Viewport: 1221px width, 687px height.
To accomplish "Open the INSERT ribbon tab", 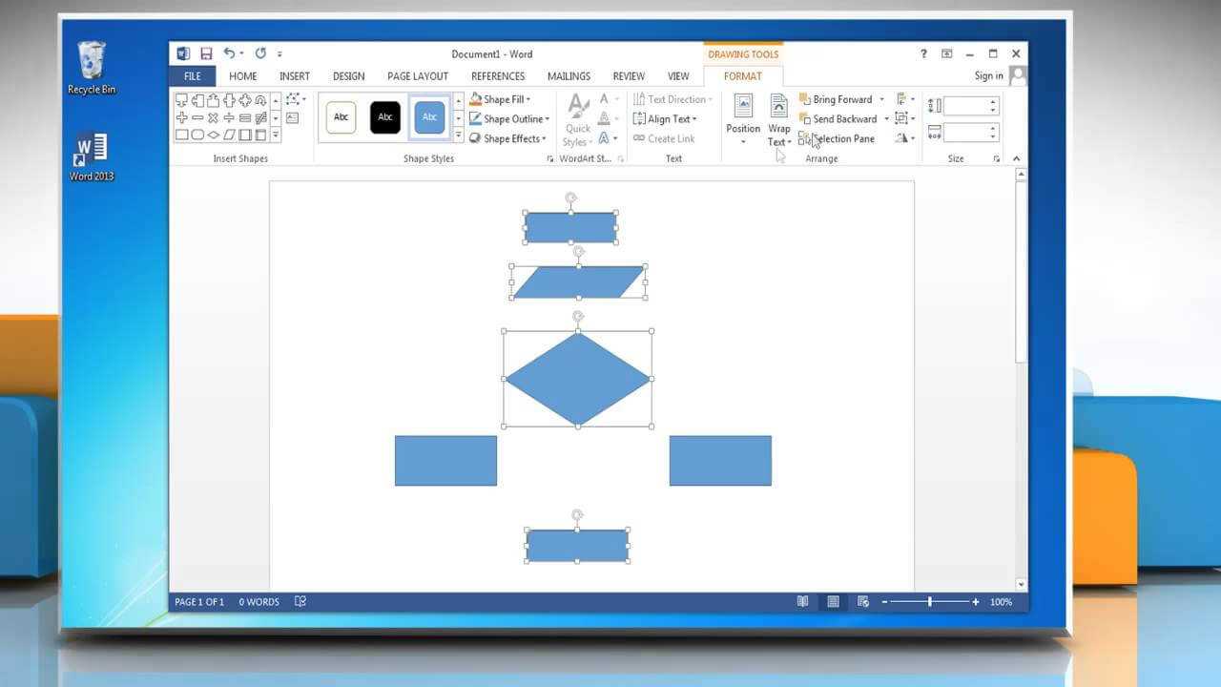I will pos(294,76).
